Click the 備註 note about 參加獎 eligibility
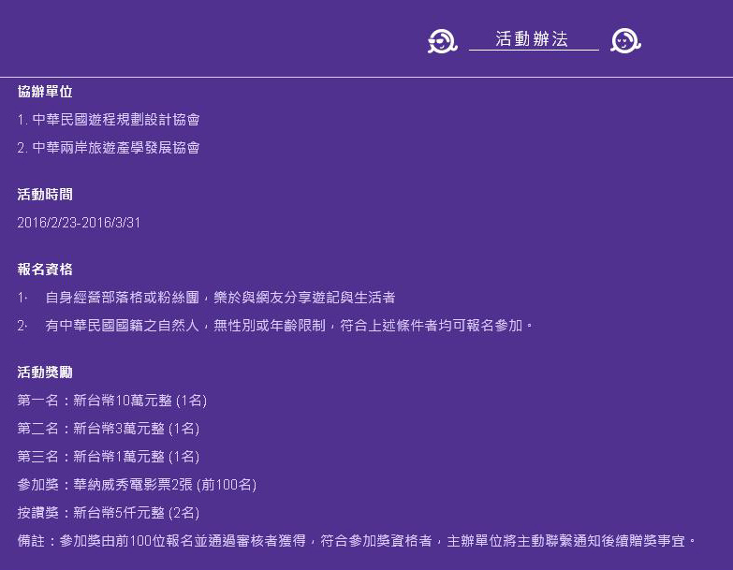 (x=357, y=541)
